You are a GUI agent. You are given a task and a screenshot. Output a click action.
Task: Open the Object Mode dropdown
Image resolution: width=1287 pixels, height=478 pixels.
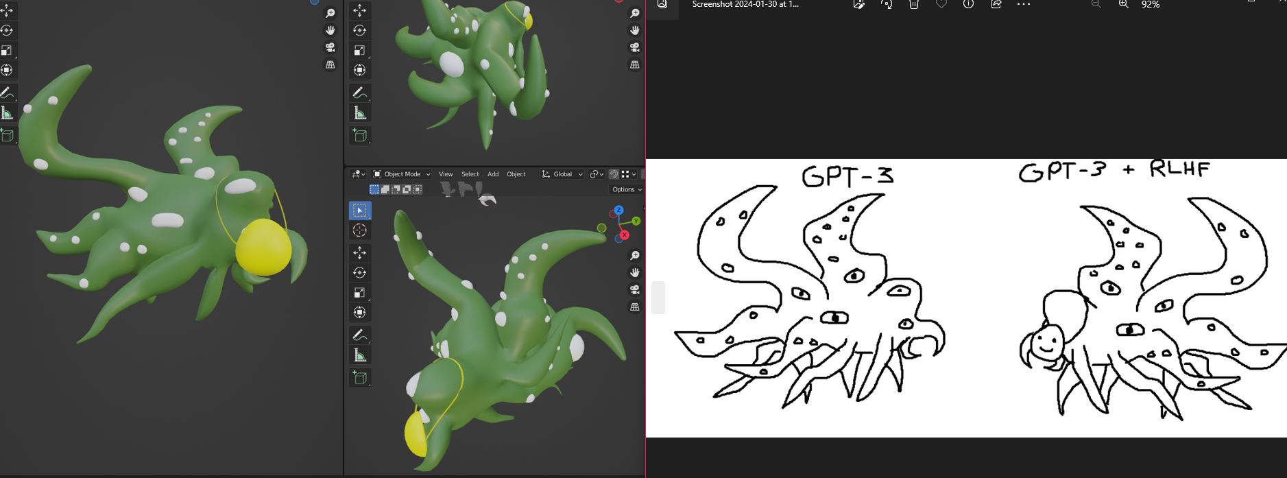[402, 174]
